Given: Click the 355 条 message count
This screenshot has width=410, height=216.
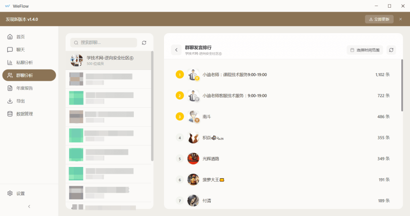Looking at the screenshot, I should (x=383, y=137).
